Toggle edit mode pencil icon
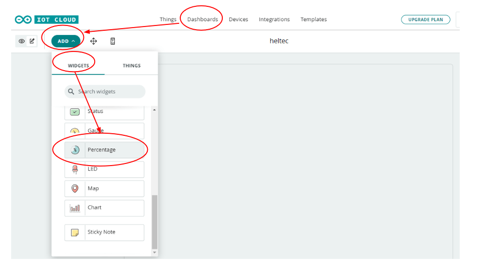Screen dimensions: 477x268 click(32, 41)
